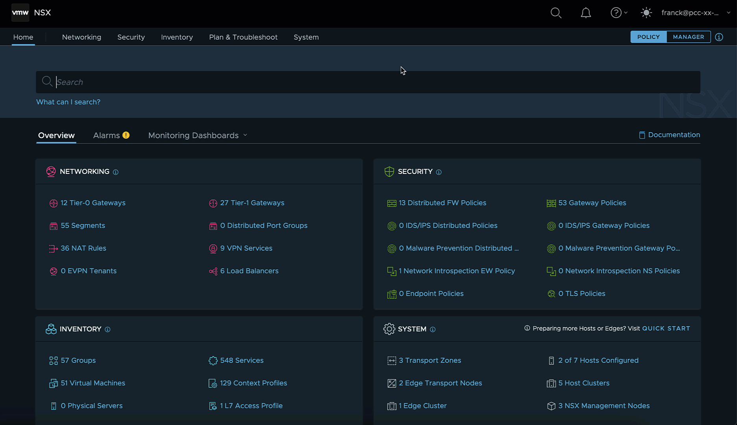Expand the help menu dropdown
This screenshot has width=737, height=425.
[619, 13]
